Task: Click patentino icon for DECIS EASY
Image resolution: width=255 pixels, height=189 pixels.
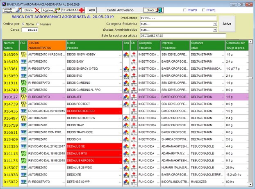Action: tap(23, 61)
